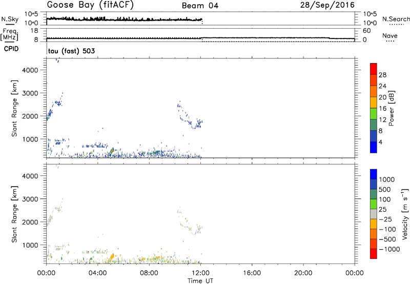Image resolution: width=410 pixels, height=284 pixels.
Task: Select the teal 8–12 dB power swatch
Action: [374, 125]
